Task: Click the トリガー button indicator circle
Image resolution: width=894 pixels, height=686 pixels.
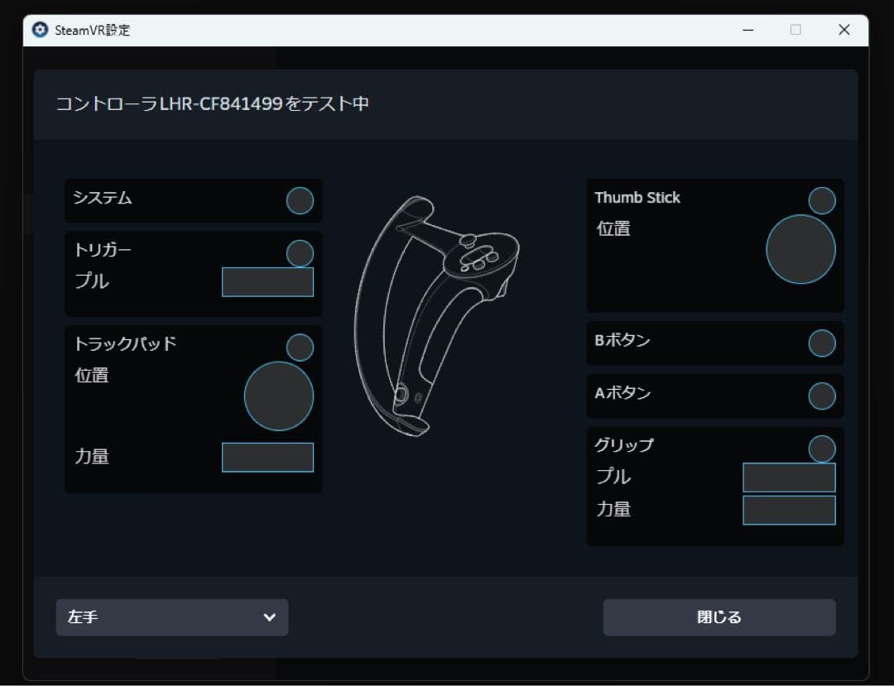Action: [x=300, y=253]
